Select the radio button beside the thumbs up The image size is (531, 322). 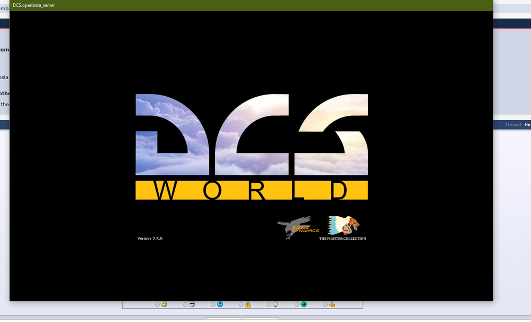[325, 304]
